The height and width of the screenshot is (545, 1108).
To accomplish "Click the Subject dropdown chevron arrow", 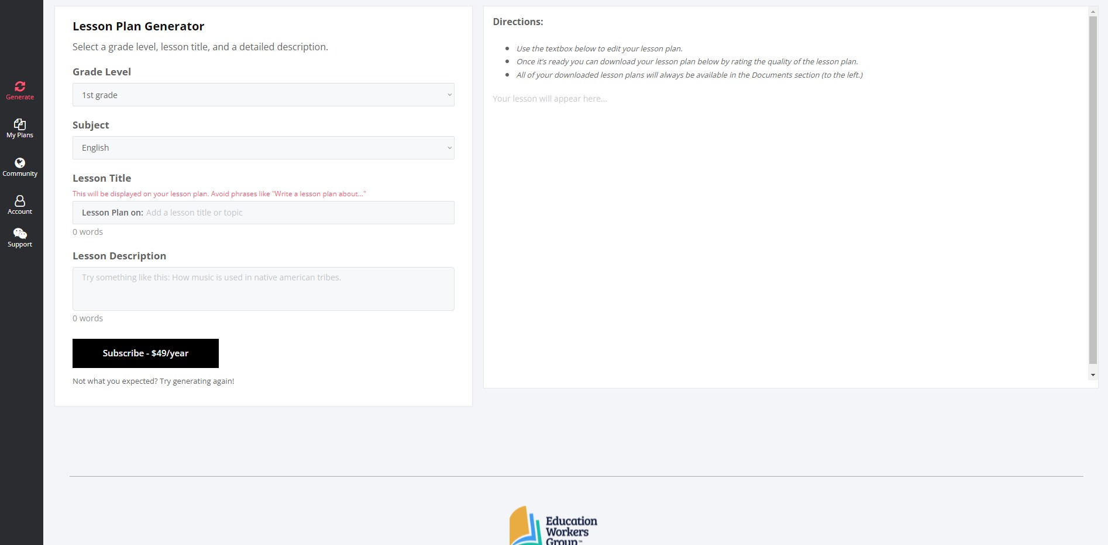I will (449, 148).
